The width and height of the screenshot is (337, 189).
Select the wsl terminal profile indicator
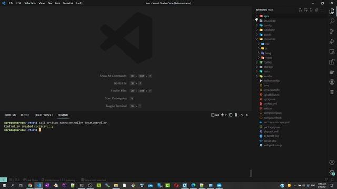click(x=215, y=115)
